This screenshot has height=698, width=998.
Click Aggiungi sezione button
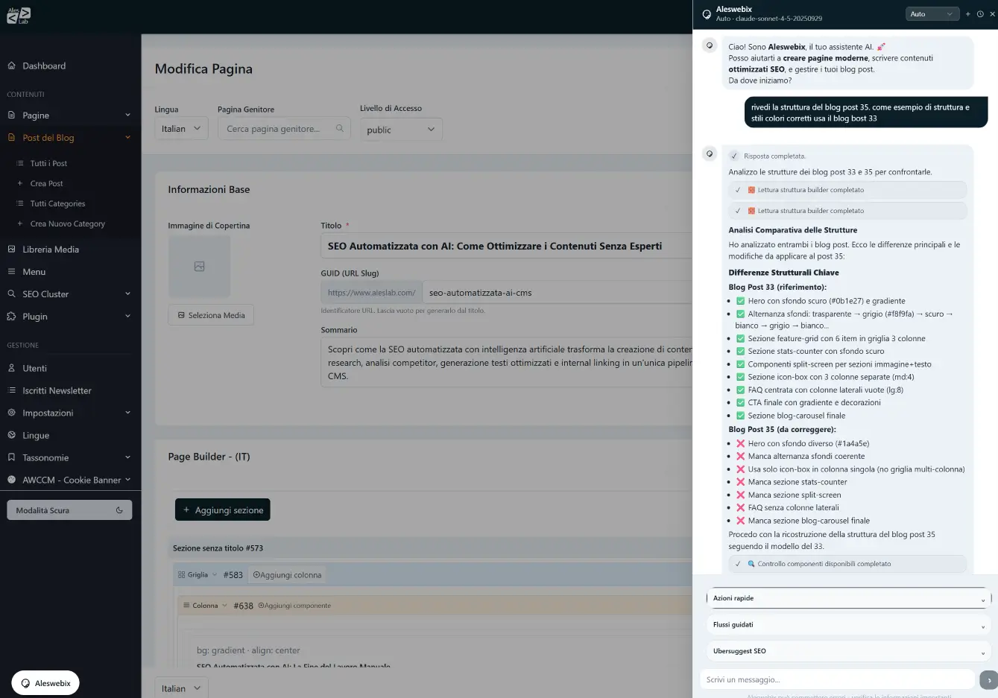point(223,510)
